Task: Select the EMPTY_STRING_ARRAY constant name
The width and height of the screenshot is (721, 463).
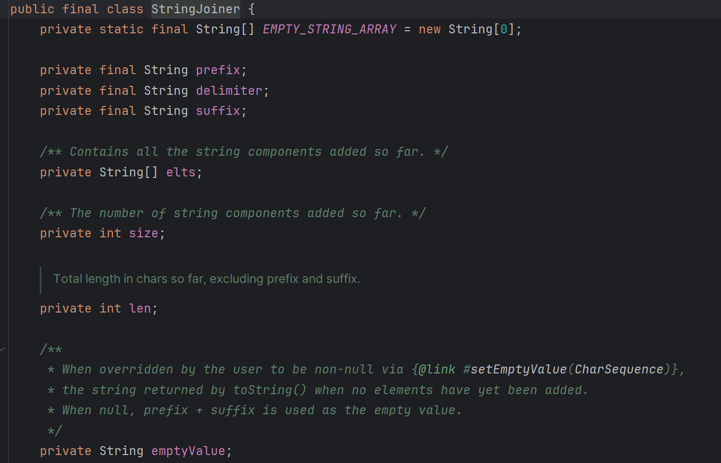Action: pos(329,29)
